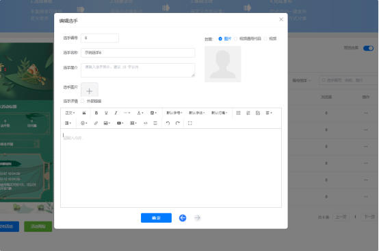Click 上一页 in the background pagination
Viewport: 379px width, 251px height.
point(341,217)
